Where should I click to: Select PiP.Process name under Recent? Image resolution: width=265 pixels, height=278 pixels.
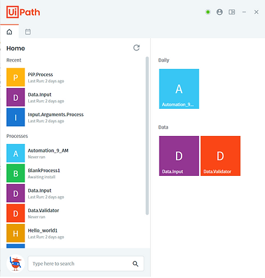point(40,74)
